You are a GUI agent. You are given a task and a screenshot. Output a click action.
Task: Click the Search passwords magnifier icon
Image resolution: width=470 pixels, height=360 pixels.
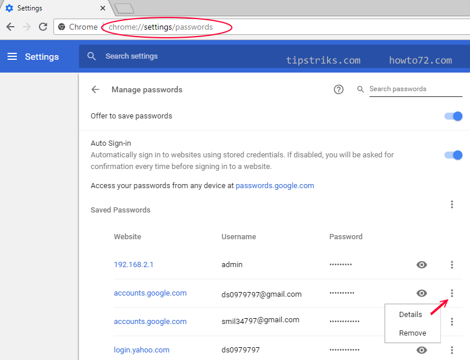pos(361,89)
